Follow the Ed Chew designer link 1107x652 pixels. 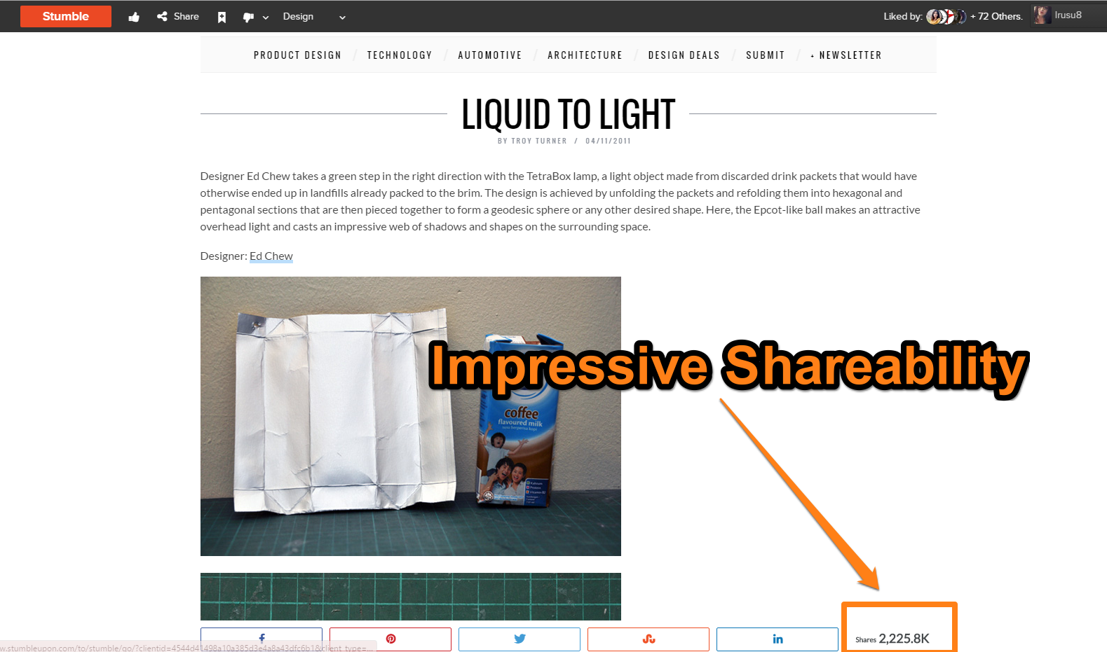point(271,256)
